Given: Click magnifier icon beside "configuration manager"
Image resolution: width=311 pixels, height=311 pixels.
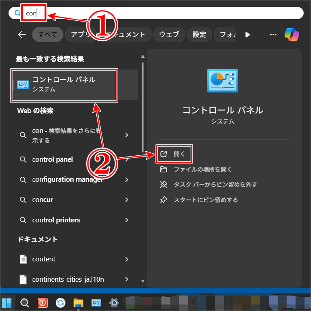Looking at the screenshot, I should tap(23, 180).
